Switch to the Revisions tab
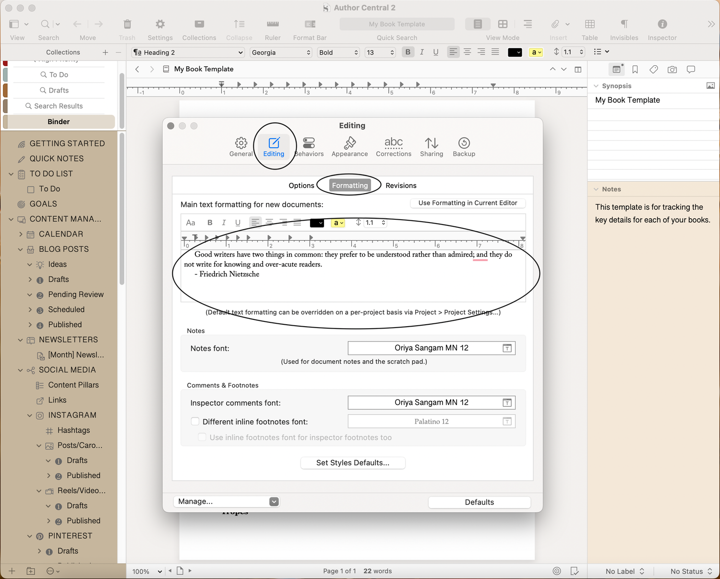The width and height of the screenshot is (720, 579). (401, 185)
